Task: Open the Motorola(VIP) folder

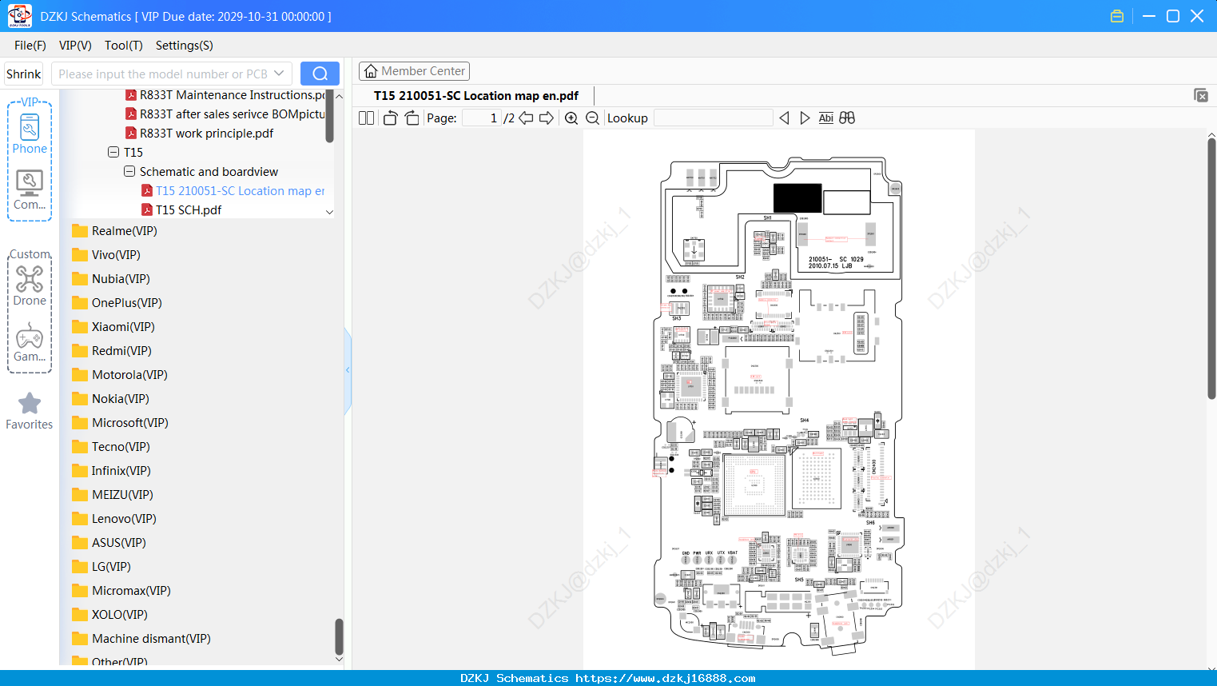Action: coord(119,375)
